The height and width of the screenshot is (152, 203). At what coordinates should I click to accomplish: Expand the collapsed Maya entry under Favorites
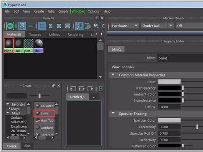(x=10, y=109)
